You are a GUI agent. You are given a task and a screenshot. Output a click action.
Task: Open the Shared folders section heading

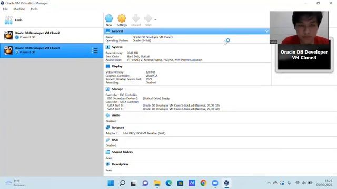122,152
